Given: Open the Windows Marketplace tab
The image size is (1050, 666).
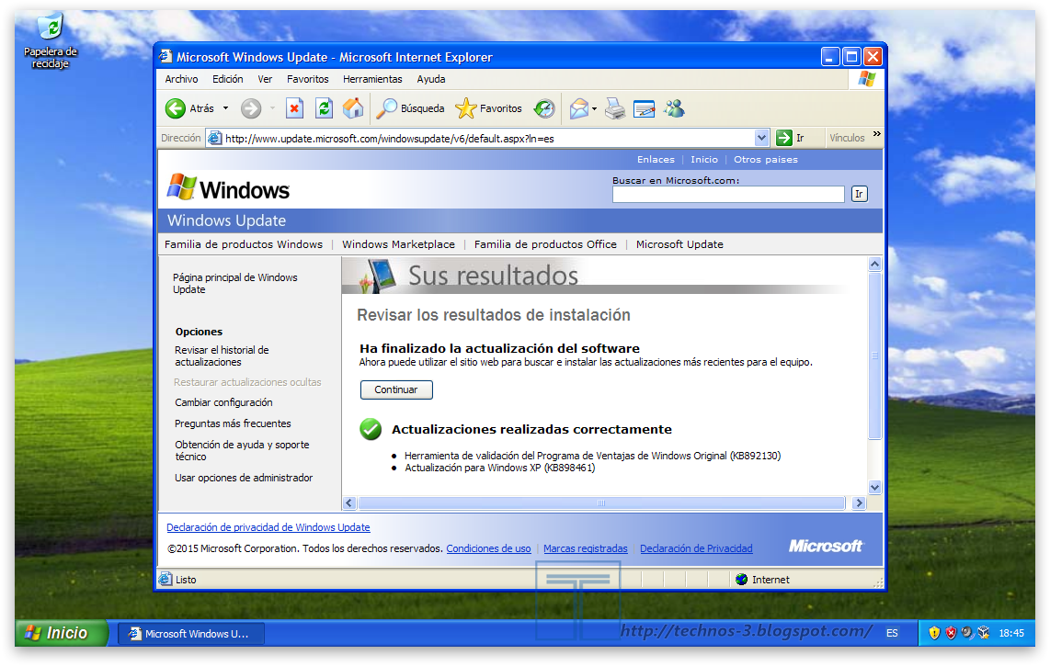Looking at the screenshot, I should pyautogui.click(x=398, y=244).
